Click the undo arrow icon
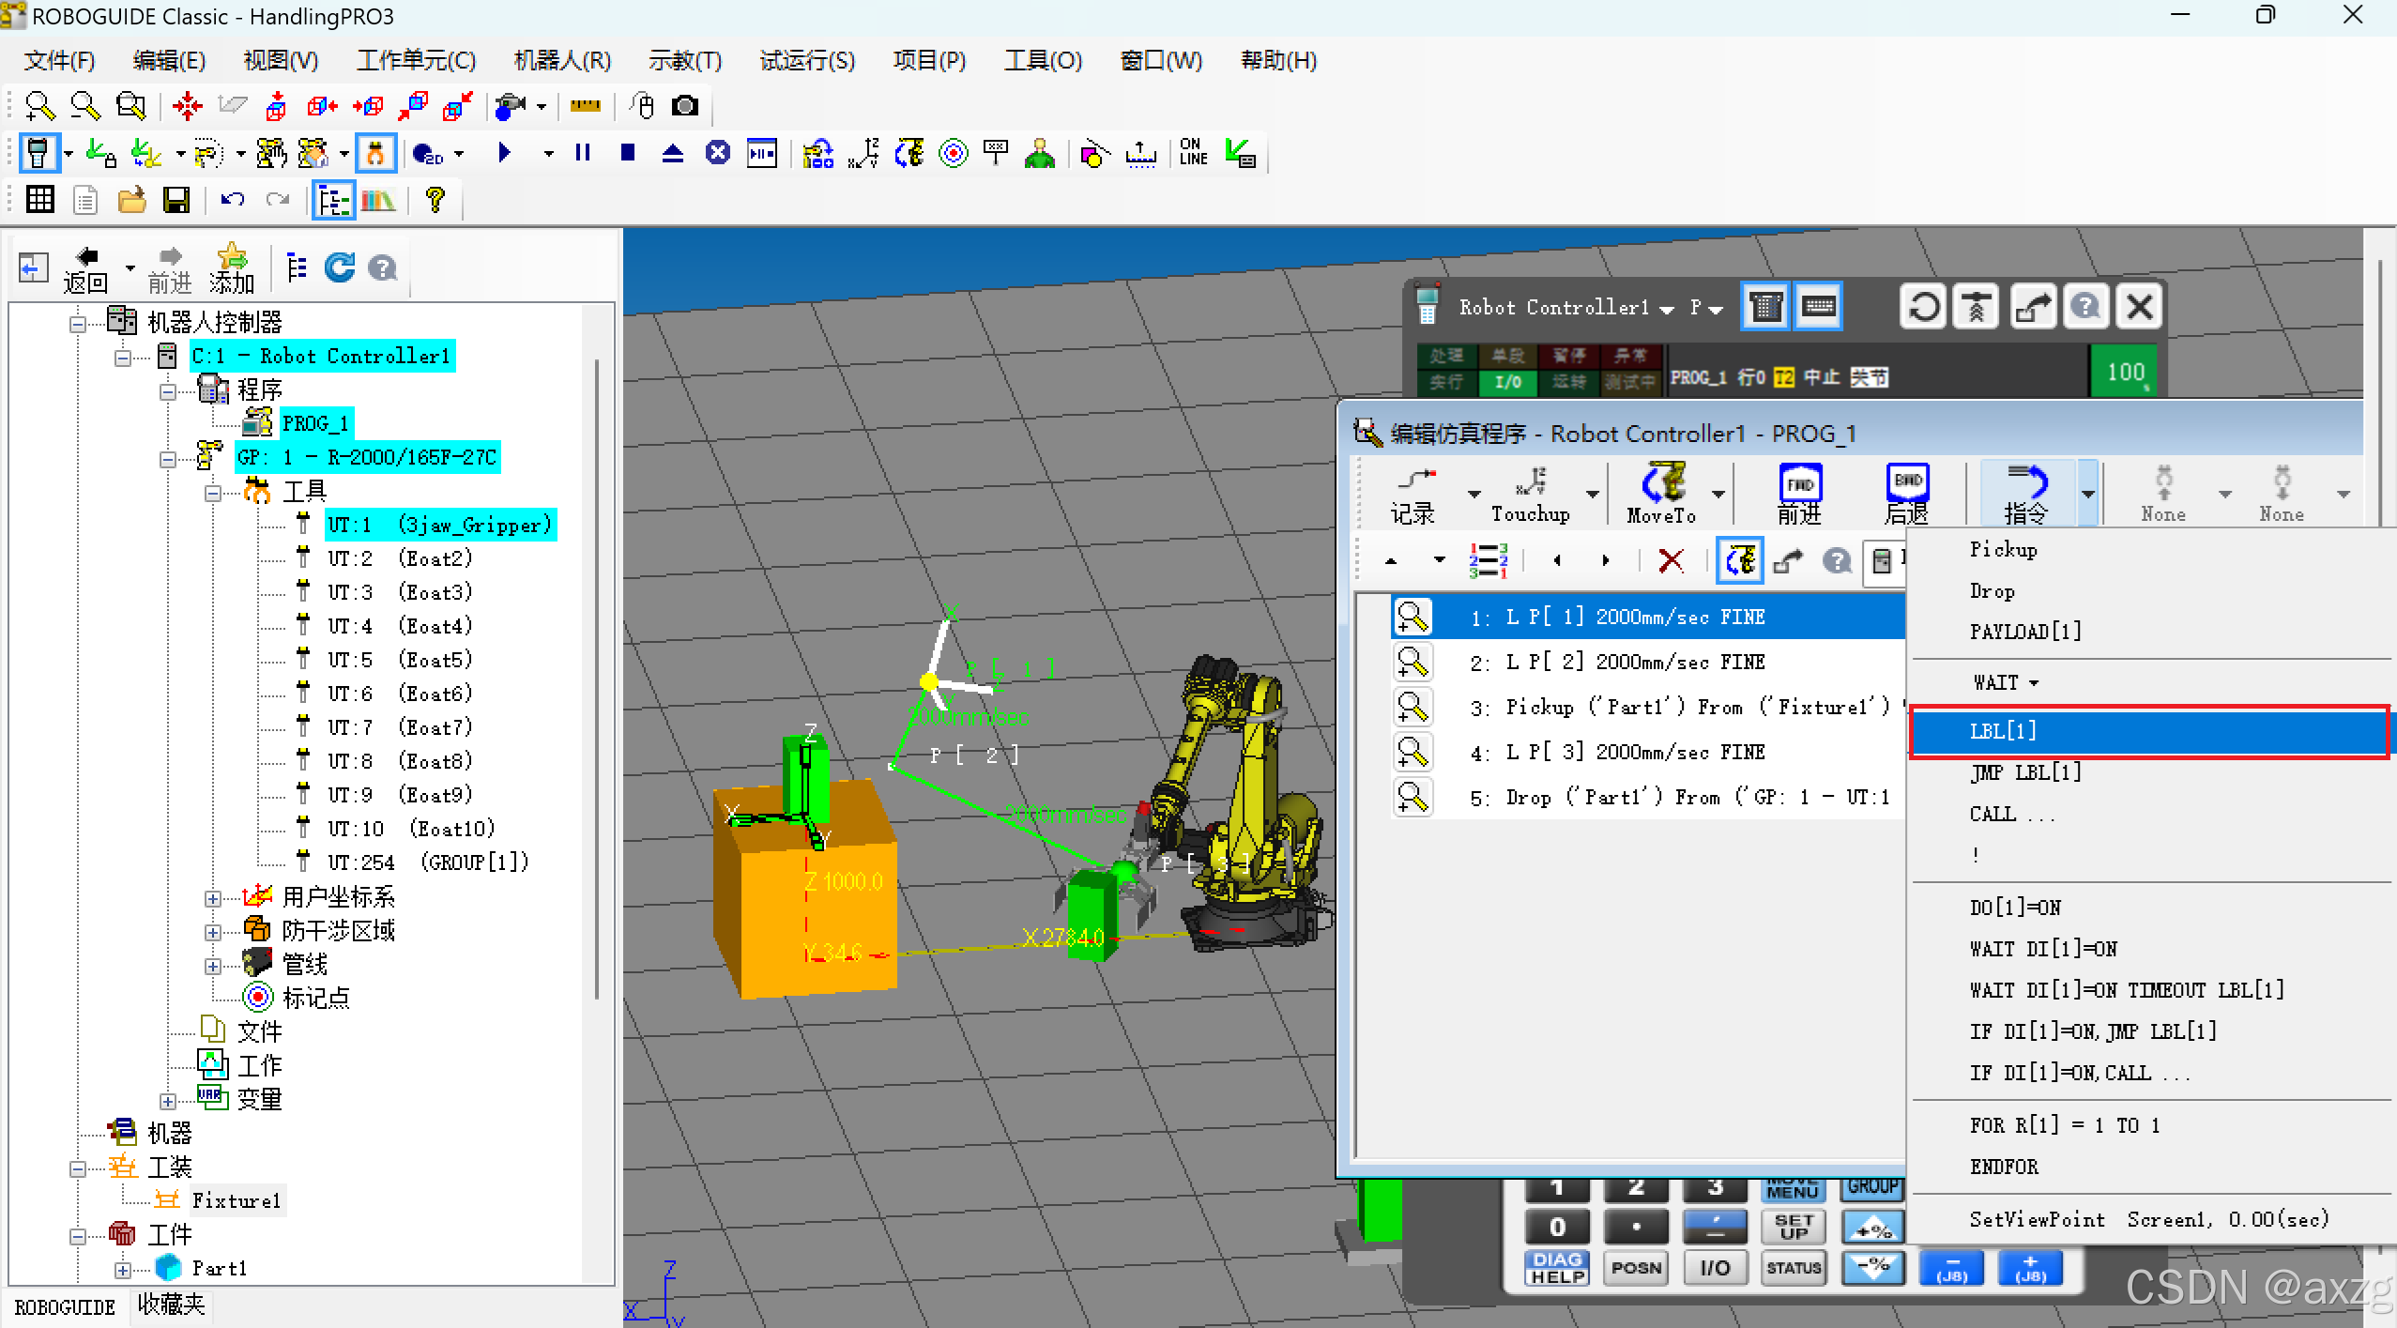The image size is (2397, 1328). [x=232, y=200]
